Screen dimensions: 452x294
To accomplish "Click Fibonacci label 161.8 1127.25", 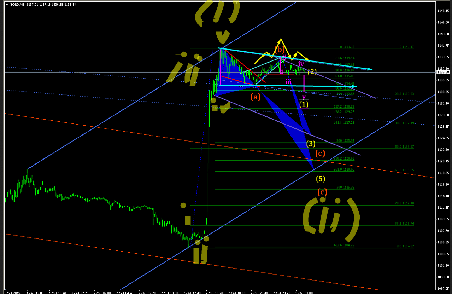I will (344, 123).
